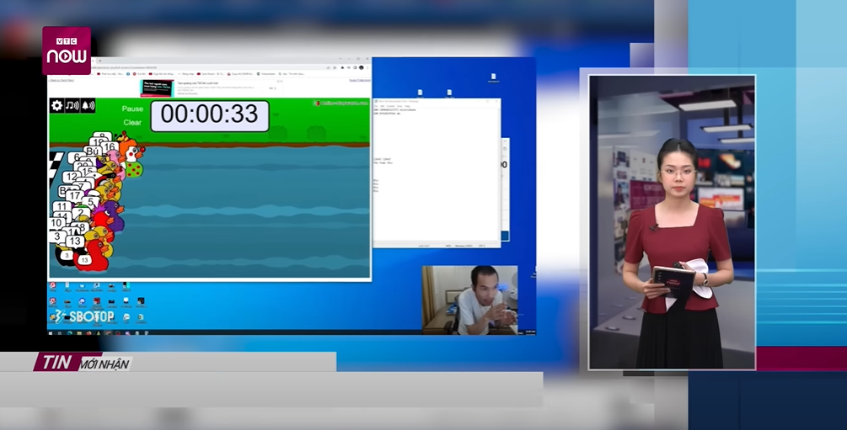Open the Chrome profile avatar
Image resolution: width=847 pixels, height=430 pixels.
click(362, 67)
